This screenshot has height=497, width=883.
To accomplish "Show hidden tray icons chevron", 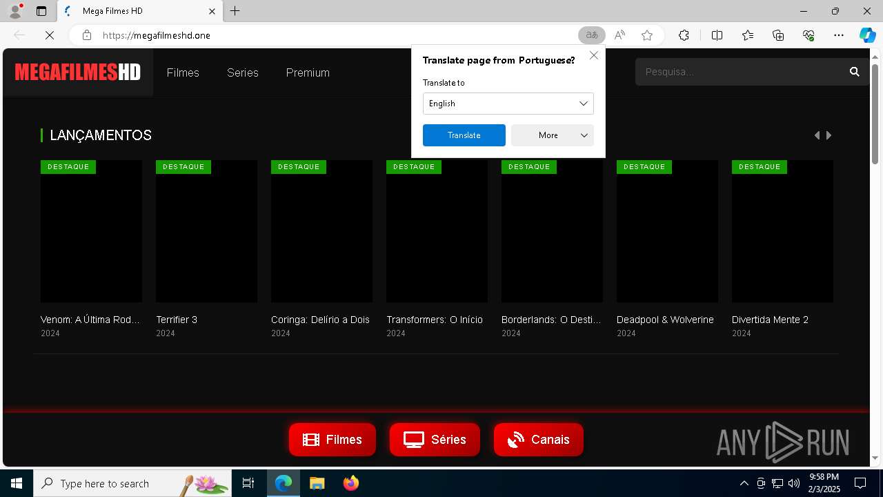I will (x=744, y=483).
